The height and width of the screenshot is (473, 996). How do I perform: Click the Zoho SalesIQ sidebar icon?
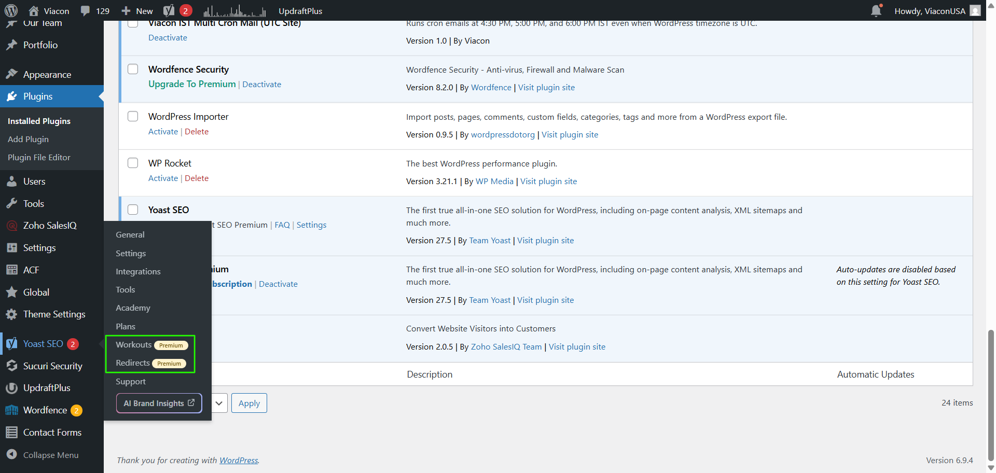12,226
